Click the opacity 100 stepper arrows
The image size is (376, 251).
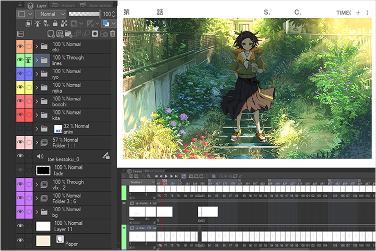[x=114, y=14]
